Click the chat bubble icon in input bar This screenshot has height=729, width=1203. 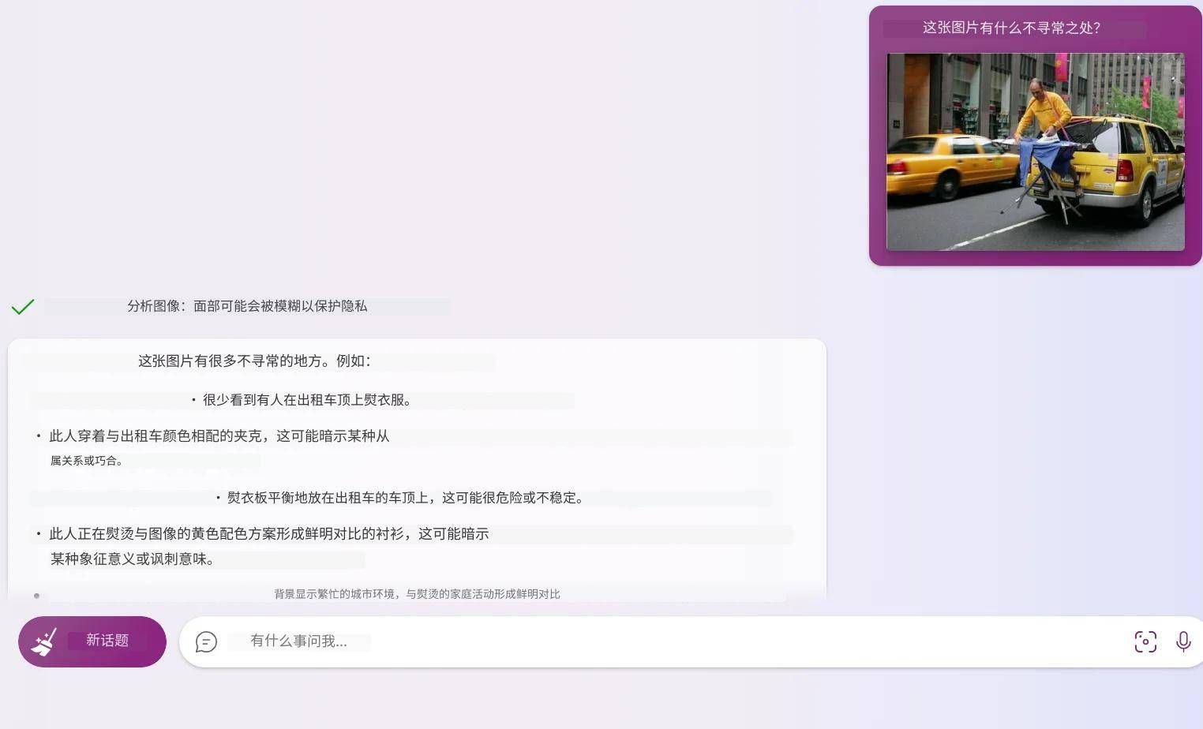pos(206,642)
